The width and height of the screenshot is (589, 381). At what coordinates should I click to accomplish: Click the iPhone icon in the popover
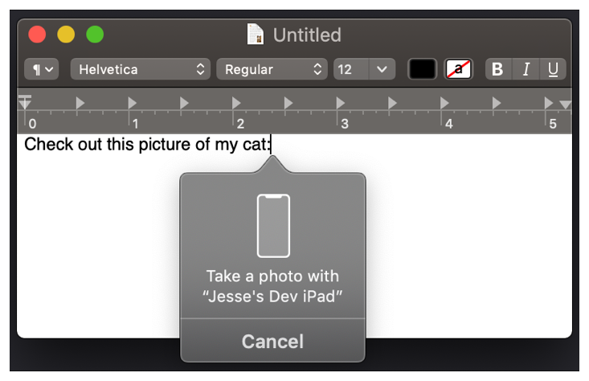[272, 225]
